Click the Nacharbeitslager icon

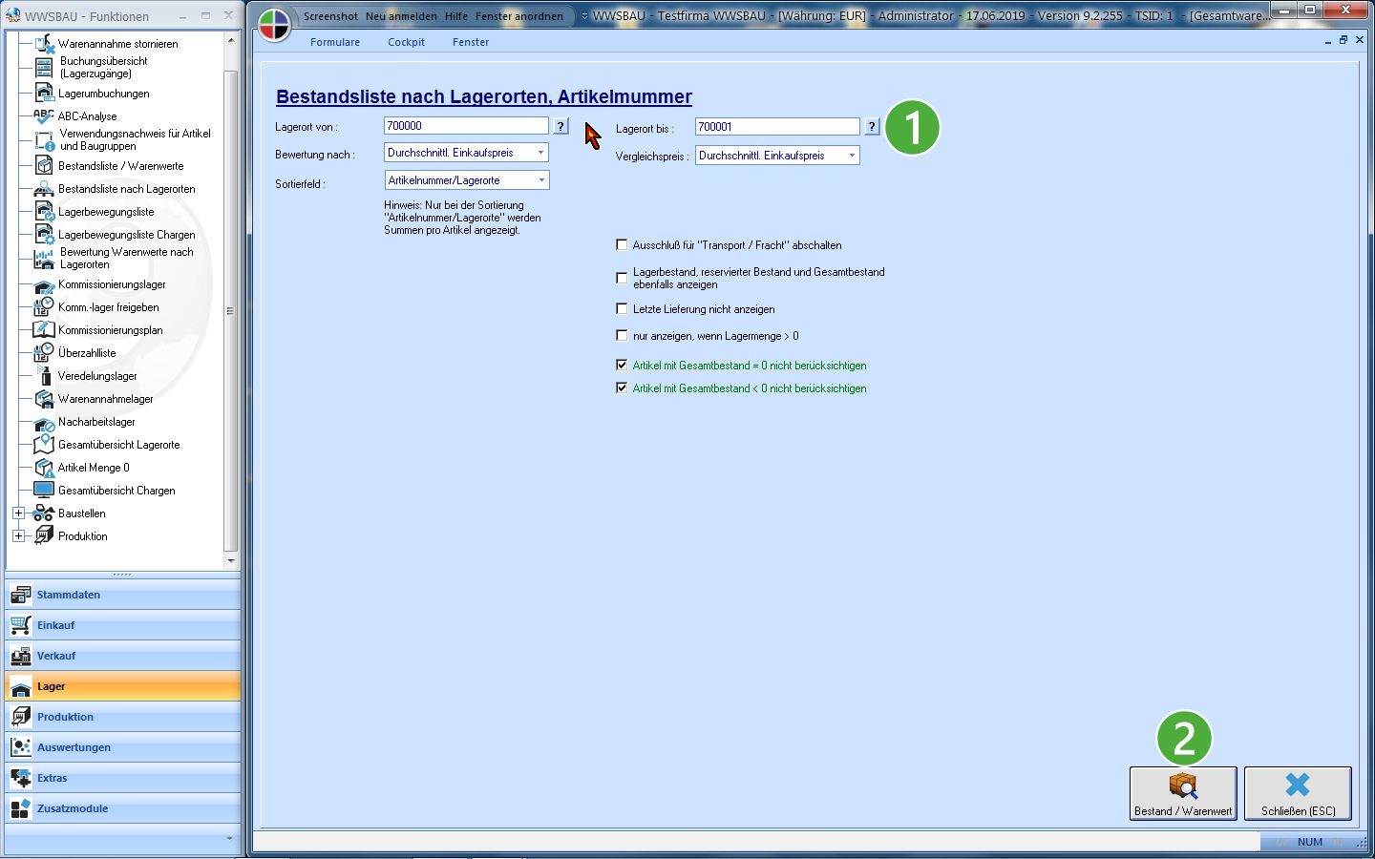[x=44, y=422]
